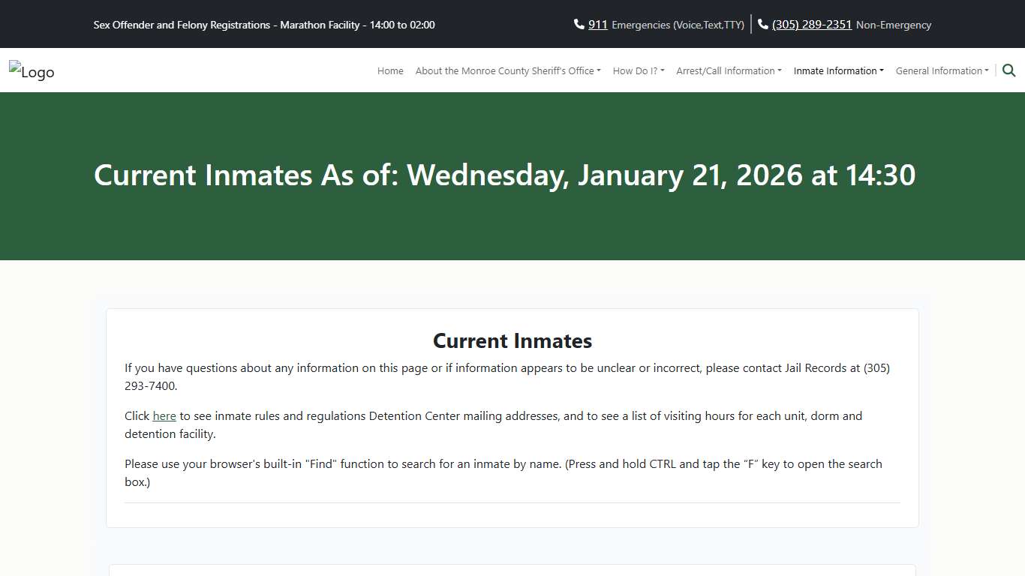Click the Emergencies (Voice,Text,TTY) label

click(x=678, y=25)
